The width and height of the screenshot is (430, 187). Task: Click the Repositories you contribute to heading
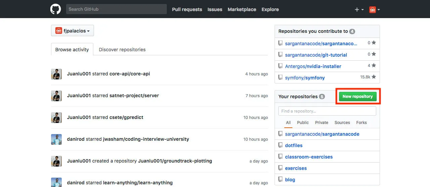[313, 31]
